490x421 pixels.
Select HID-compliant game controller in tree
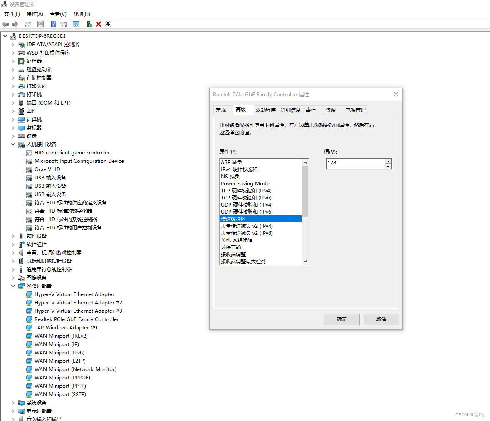tap(72, 153)
